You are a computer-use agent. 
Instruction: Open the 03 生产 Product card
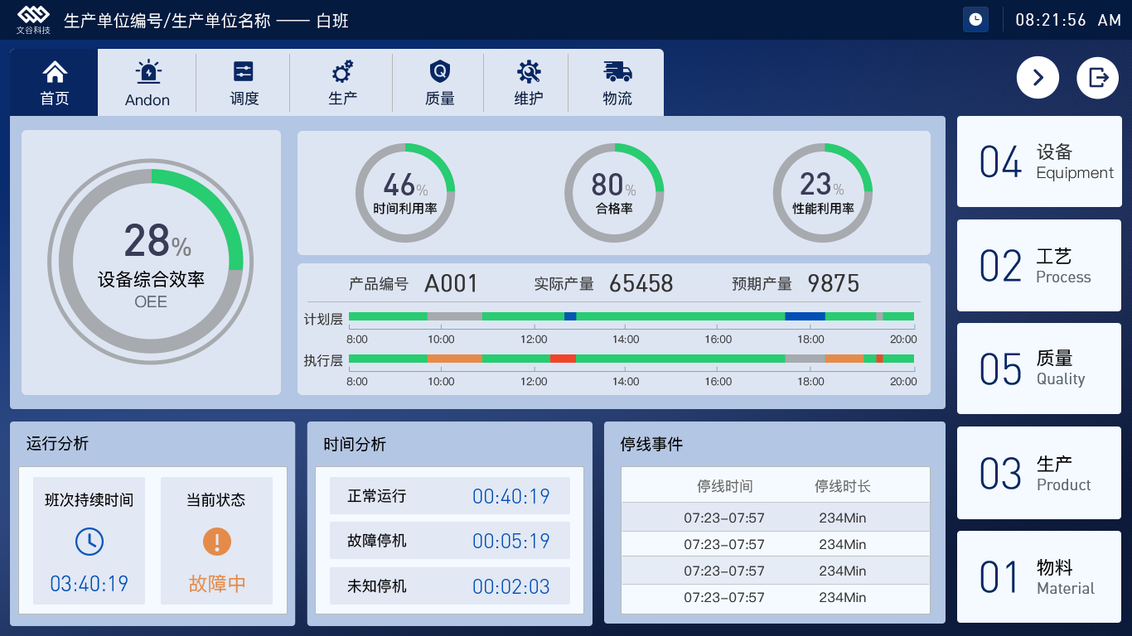point(1039,473)
